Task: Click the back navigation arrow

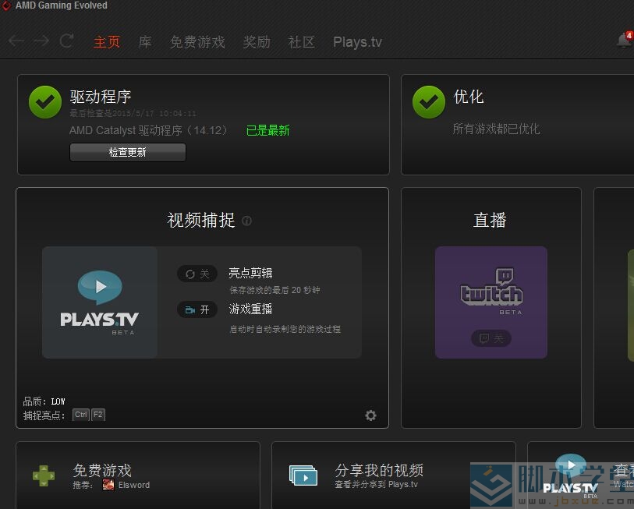Action: [16, 41]
